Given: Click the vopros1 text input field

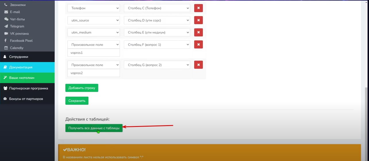Looking at the screenshot, I should coord(93,53).
